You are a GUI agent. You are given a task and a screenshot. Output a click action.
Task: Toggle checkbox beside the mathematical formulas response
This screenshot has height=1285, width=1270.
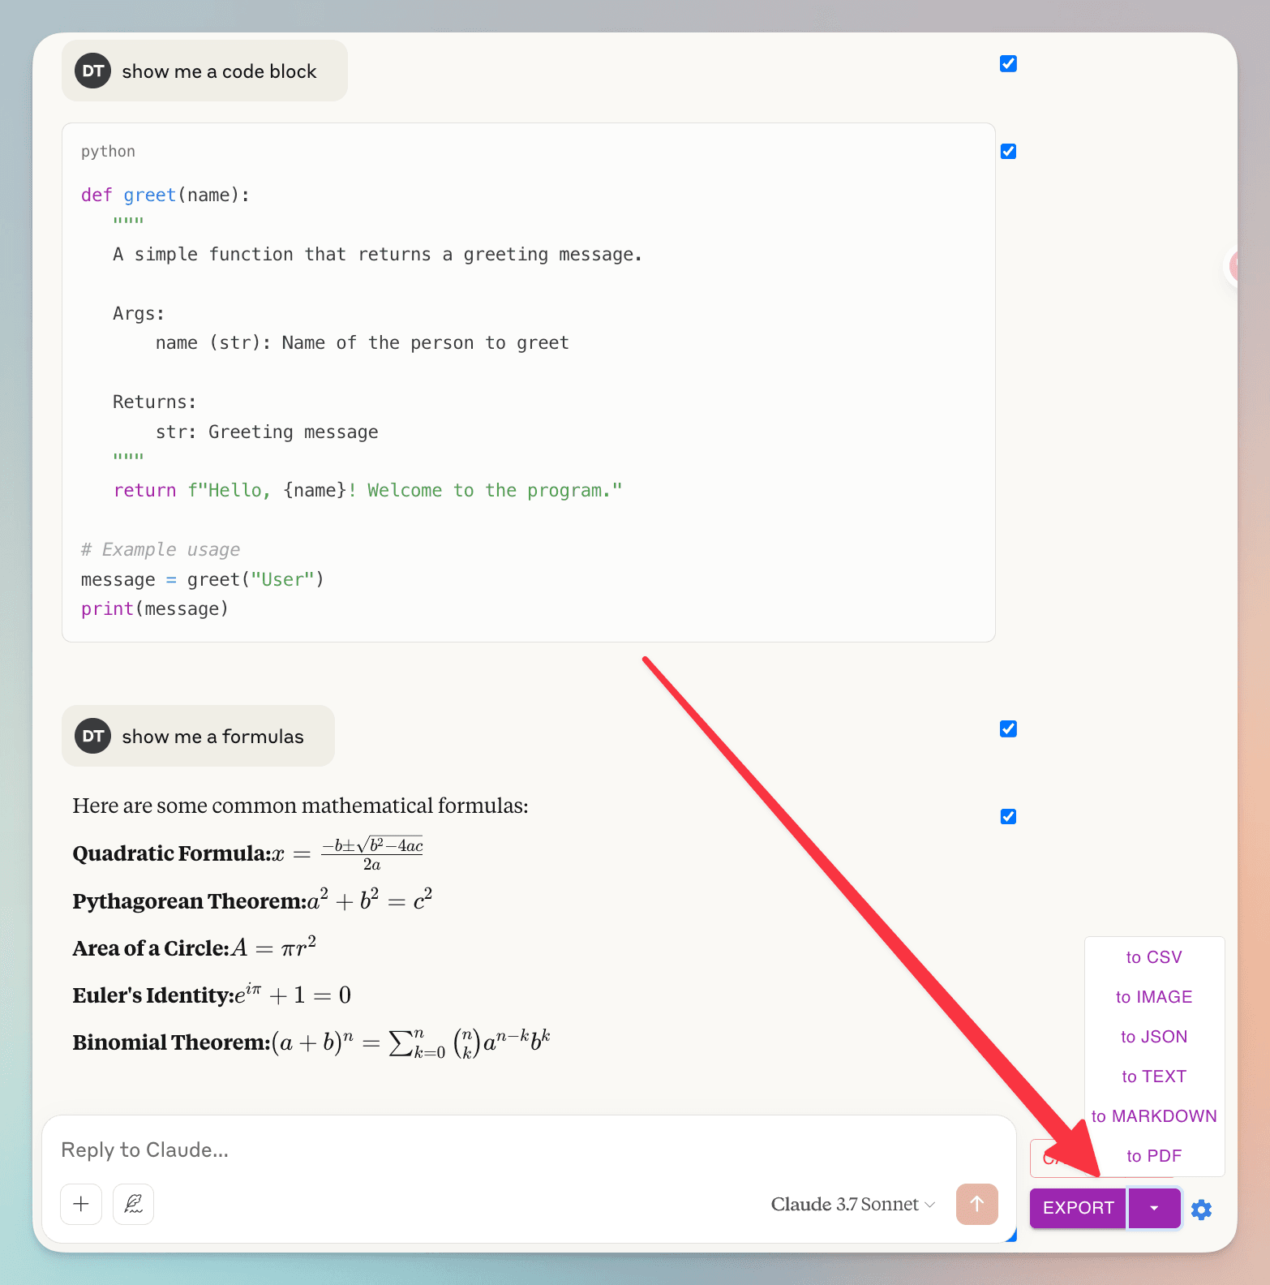[x=1008, y=817]
